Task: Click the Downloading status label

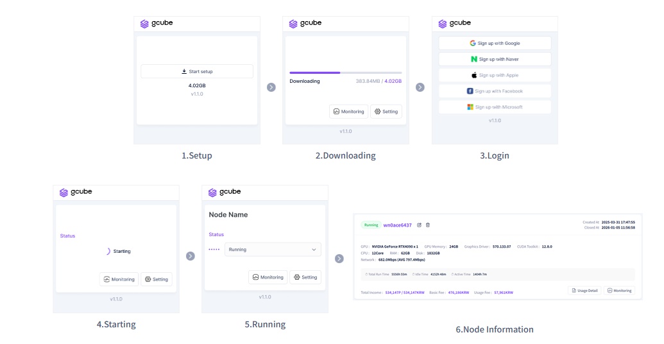Action: point(305,82)
